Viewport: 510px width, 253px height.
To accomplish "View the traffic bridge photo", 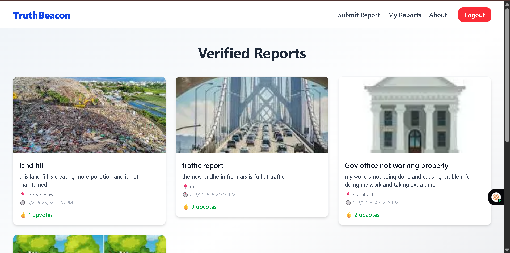I will (x=252, y=115).
